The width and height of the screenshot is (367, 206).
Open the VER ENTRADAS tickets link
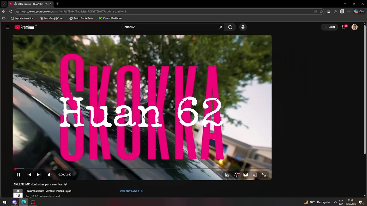coord(131,191)
